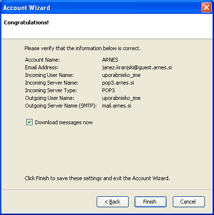Go to previous step with Back
The width and height of the screenshot is (214, 215).
tap(113, 202)
